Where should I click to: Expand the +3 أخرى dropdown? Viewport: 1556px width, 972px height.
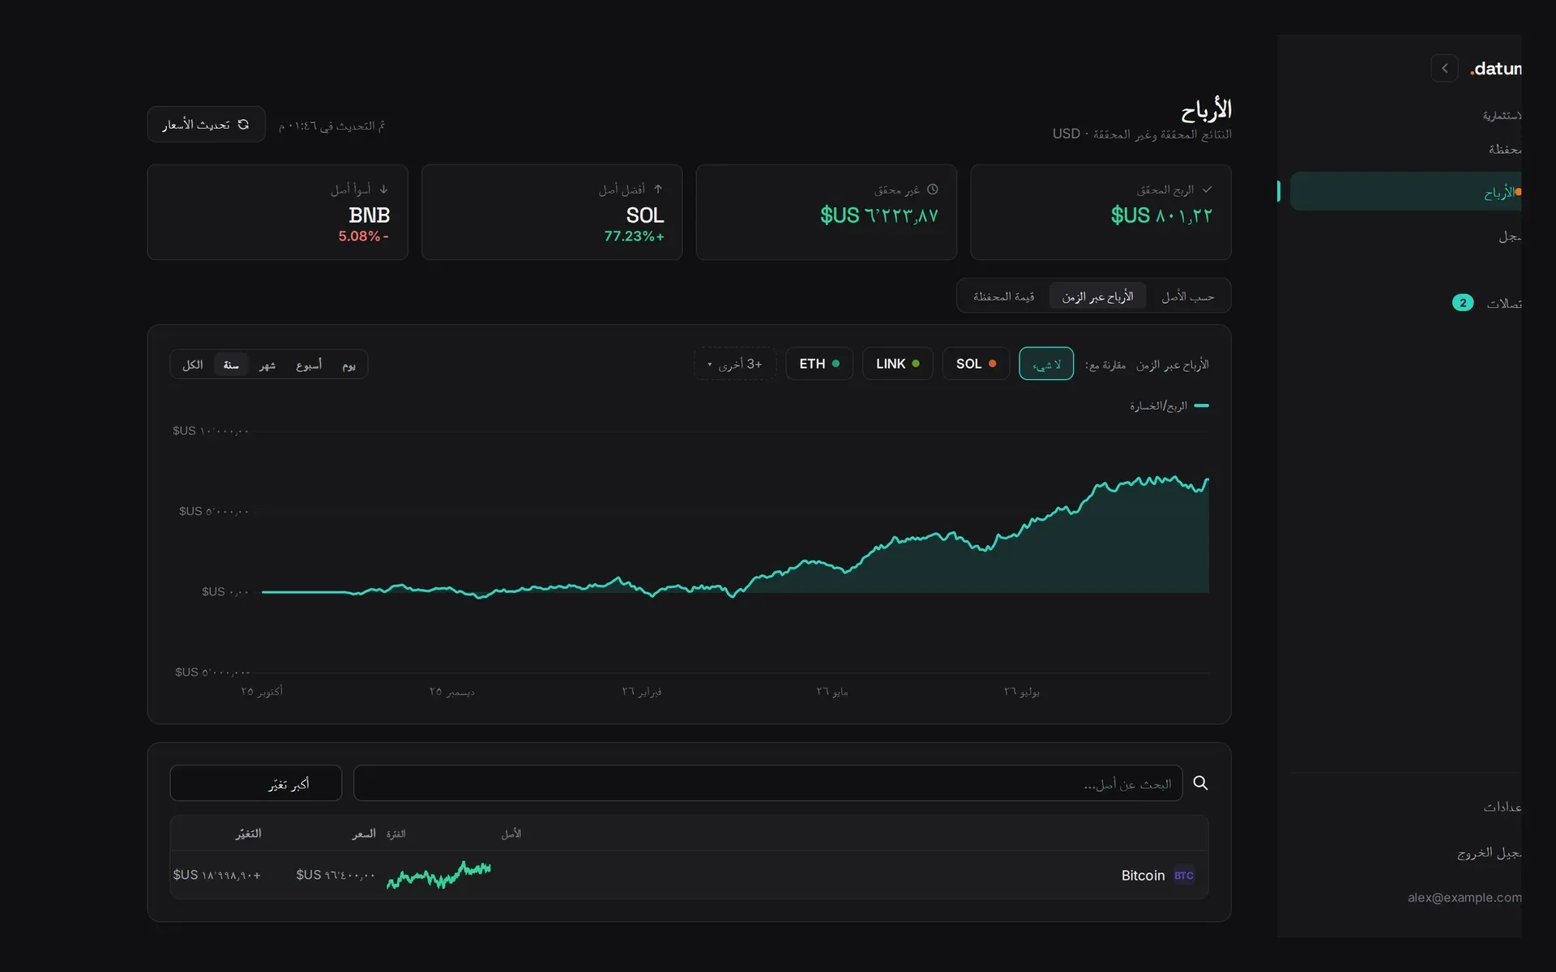click(x=734, y=364)
